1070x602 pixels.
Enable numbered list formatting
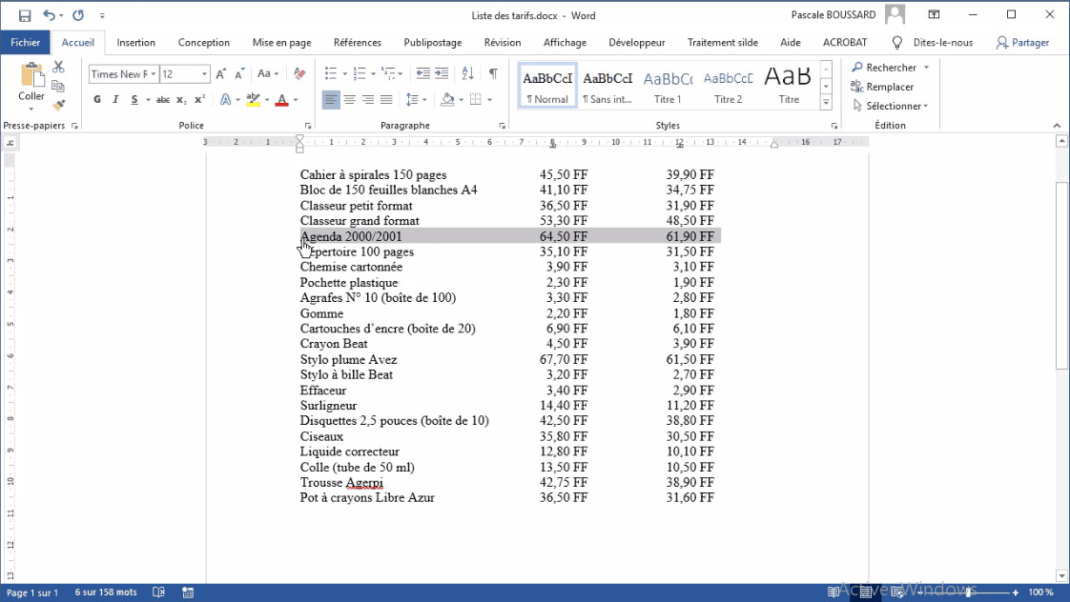pos(357,72)
